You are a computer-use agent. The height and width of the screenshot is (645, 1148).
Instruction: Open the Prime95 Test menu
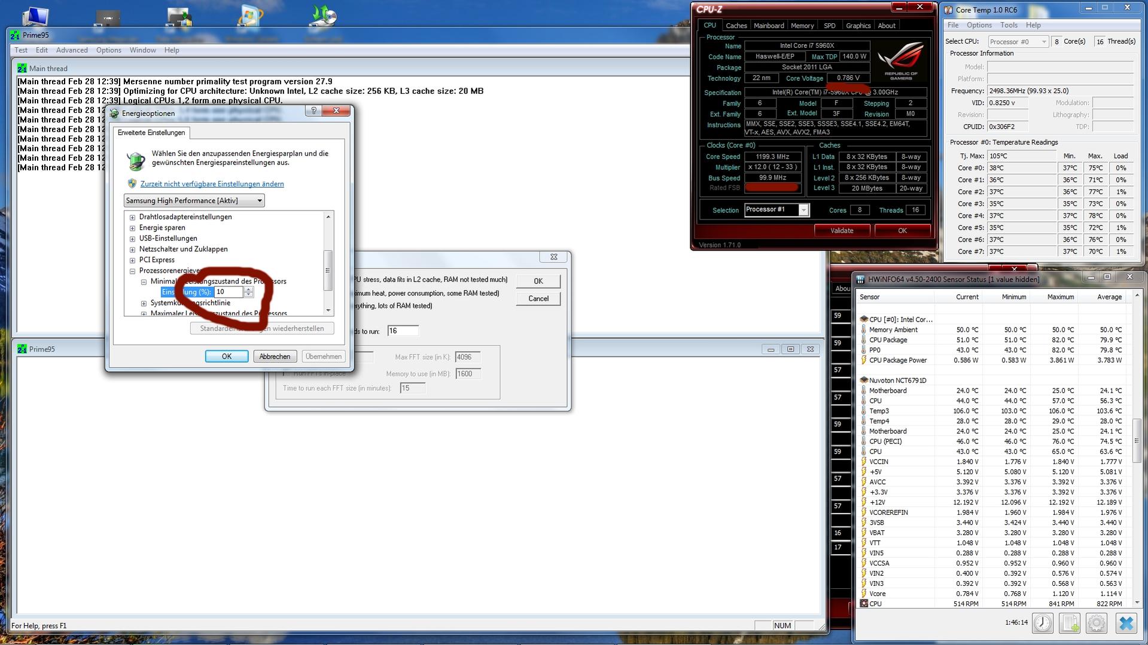(x=21, y=50)
